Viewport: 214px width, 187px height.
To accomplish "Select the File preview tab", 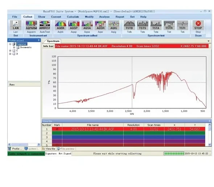I will pyautogui.click(x=66, y=149).
